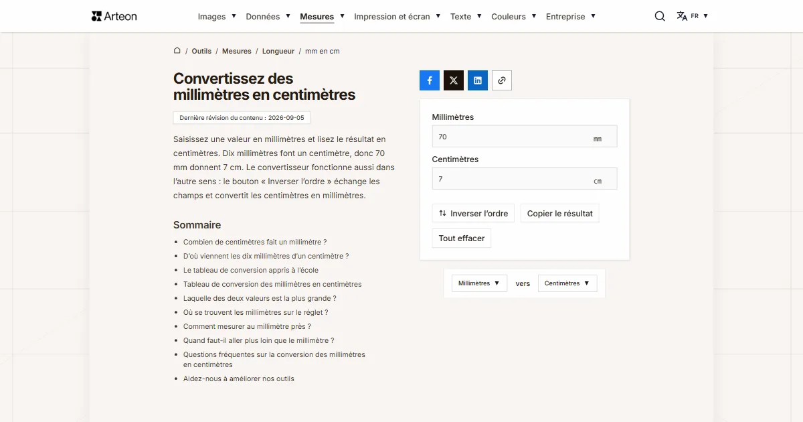The height and width of the screenshot is (422, 803).
Task: Jump to Aidez-nous à améliorer nos outils
Action: 239,378
